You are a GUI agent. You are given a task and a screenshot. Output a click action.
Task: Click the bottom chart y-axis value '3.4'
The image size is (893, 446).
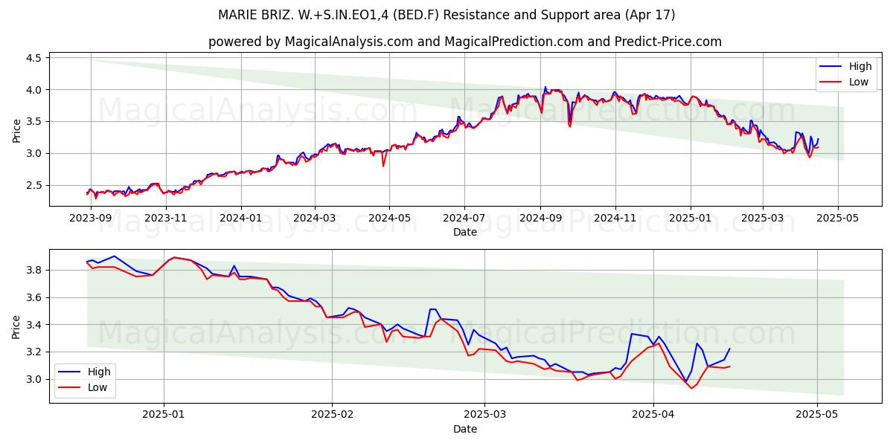click(36, 325)
